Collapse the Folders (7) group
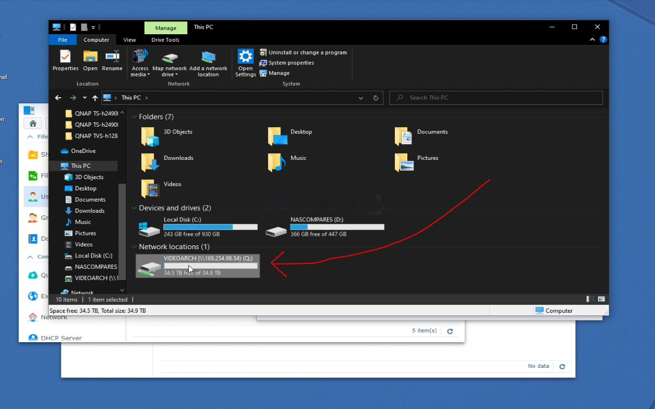The image size is (655, 409). [134, 117]
